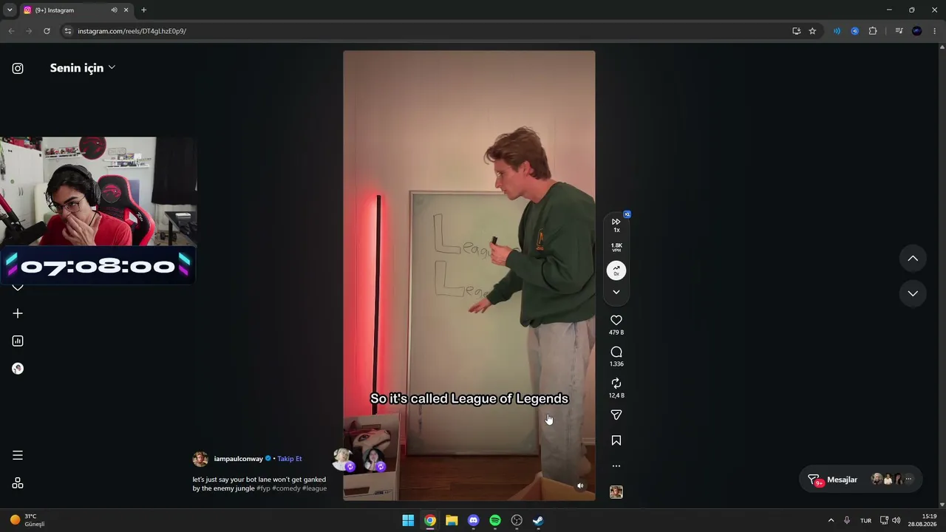
Task: Open your profile from the sidebar avatar
Action: [x=18, y=369]
